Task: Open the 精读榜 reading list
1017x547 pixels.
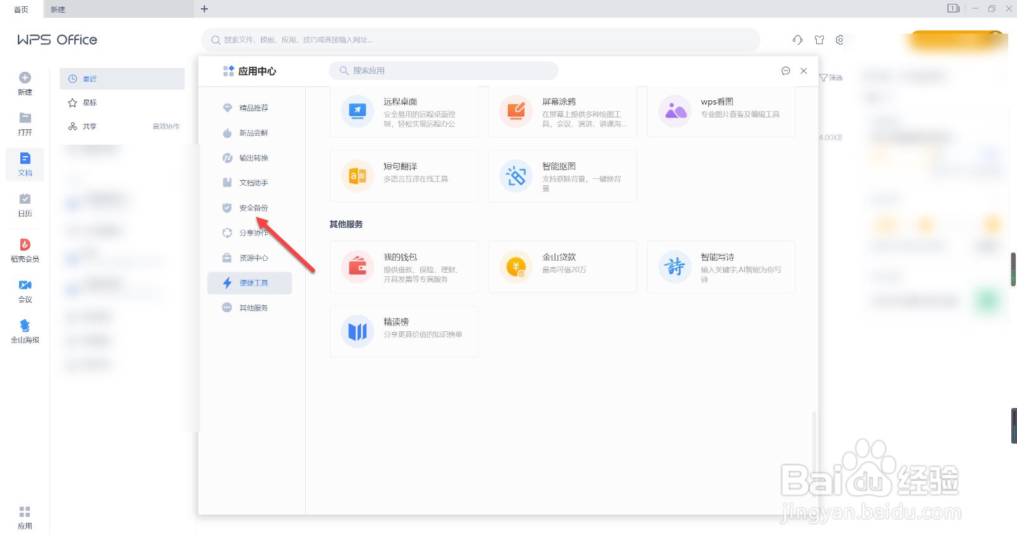Action: click(404, 331)
